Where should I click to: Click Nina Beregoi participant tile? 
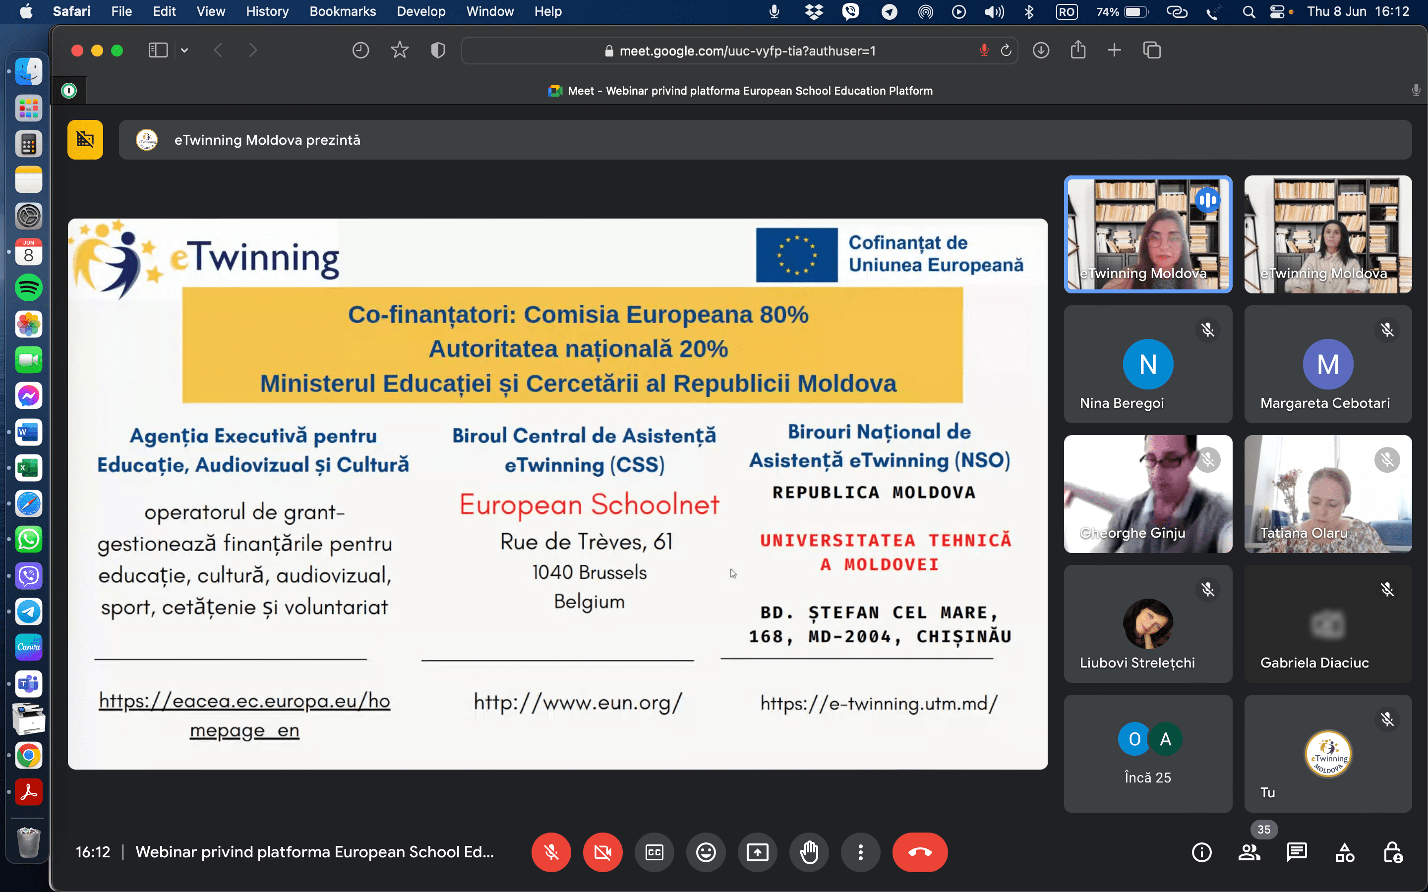click(x=1148, y=364)
